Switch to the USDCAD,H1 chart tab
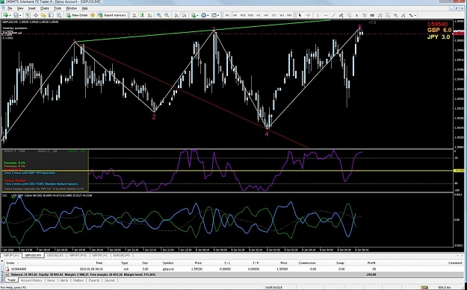Viewport: 467px width, 290px height. 55,255
